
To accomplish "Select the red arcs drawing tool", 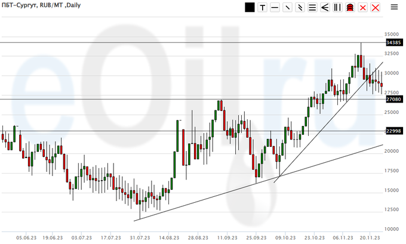I will tap(350, 8).
